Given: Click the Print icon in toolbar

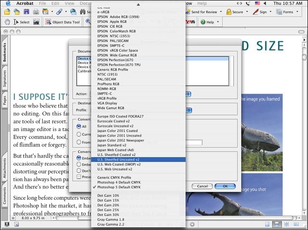Looking at the screenshot, I should [x=36, y=12].
